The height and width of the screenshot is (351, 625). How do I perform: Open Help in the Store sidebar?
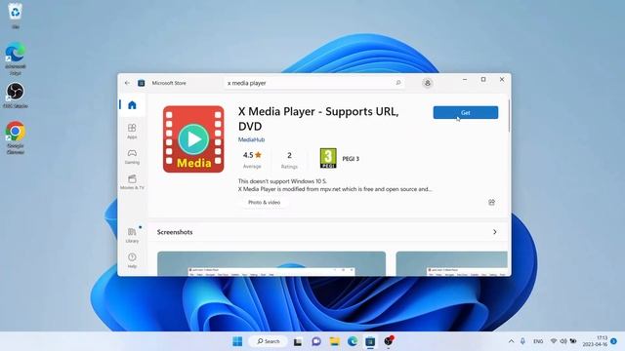(x=132, y=260)
